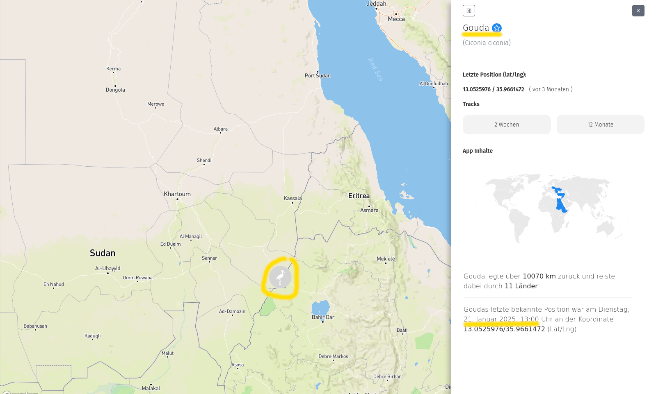The height and width of the screenshot is (394, 656).
Task: Click the Jeddah city label
Action: [x=376, y=4]
